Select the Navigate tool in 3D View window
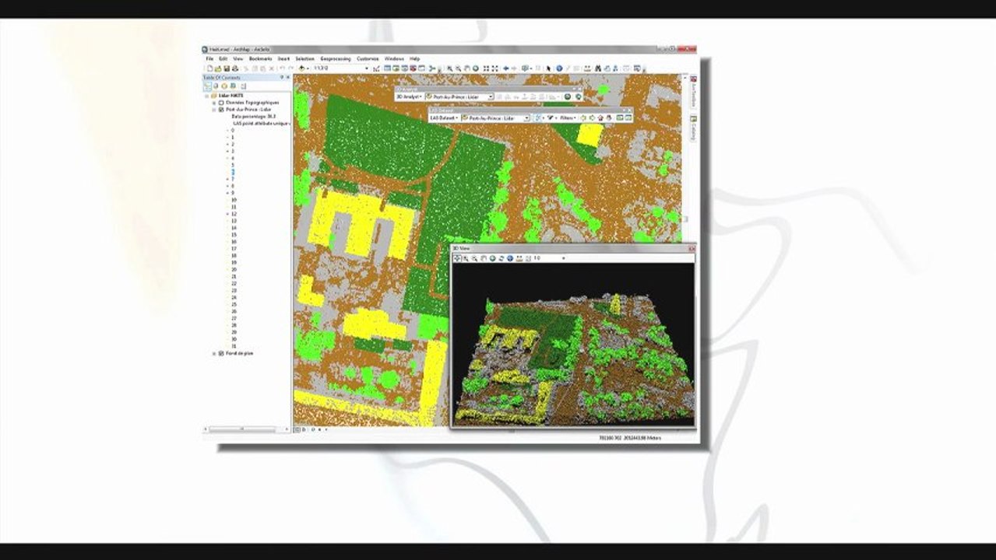Image resolution: width=996 pixels, height=560 pixels. pos(457,258)
